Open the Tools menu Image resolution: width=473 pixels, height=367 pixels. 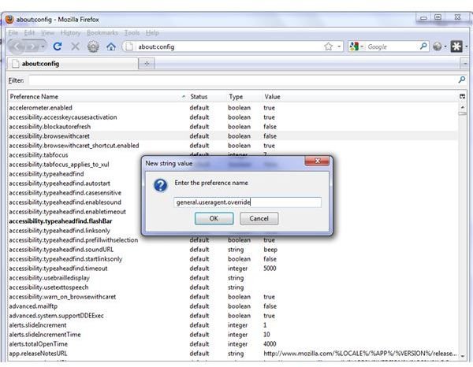coord(132,32)
